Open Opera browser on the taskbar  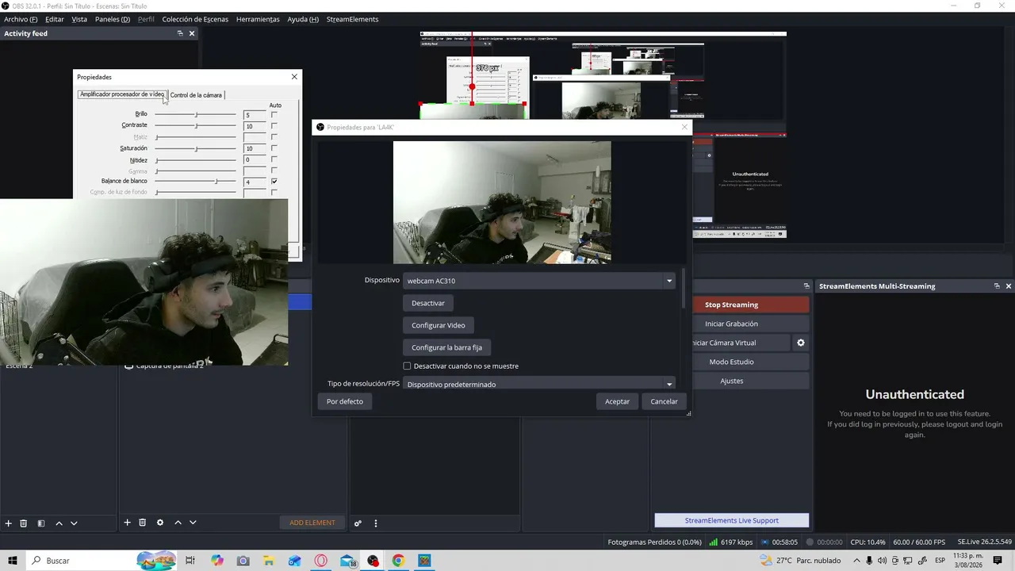point(321,561)
